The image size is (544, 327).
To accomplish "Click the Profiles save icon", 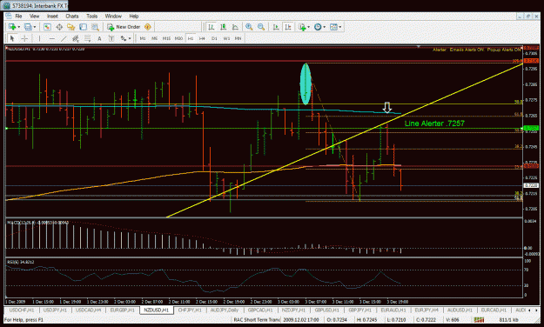I will [28, 27].
